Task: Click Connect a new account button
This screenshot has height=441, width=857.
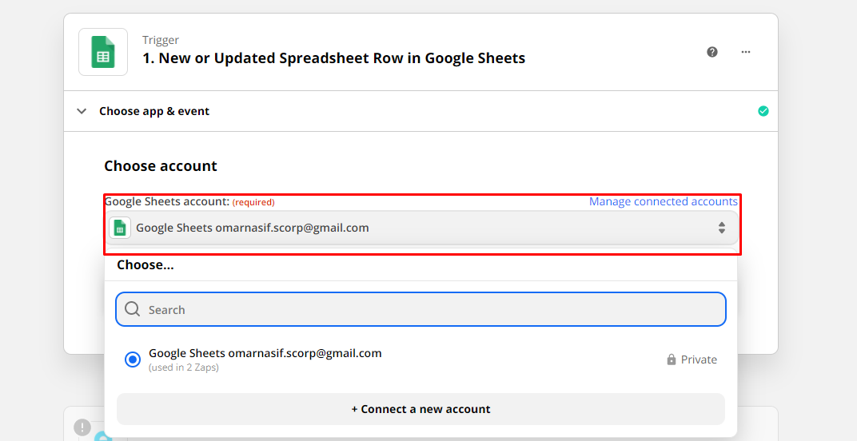Action: pos(421,409)
